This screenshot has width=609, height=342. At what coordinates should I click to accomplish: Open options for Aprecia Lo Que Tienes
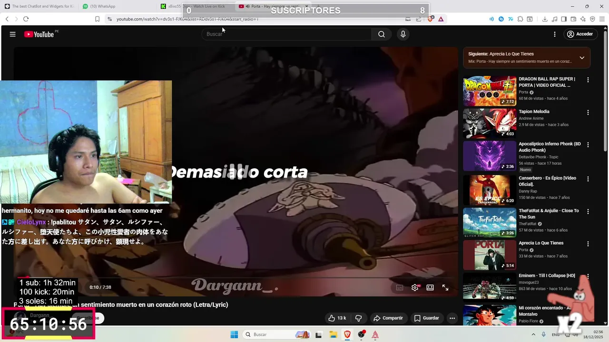click(588, 244)
